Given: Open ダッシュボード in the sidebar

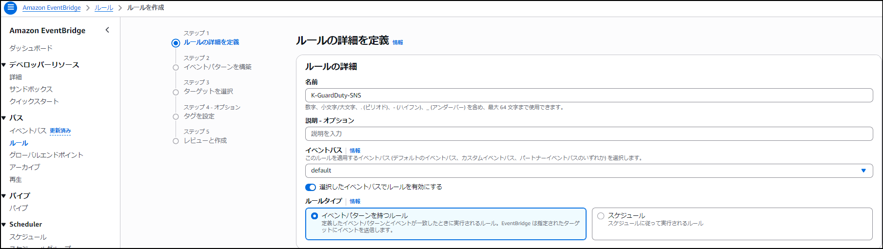Looking at the screenshot, I should [x=31, y=48].
